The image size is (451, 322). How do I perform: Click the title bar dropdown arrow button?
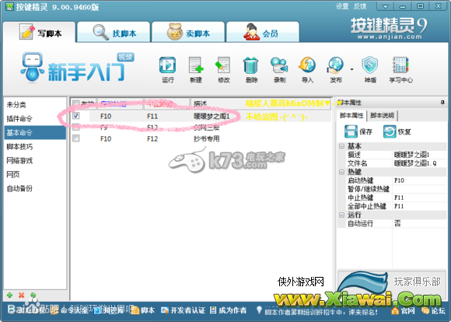(386, 6)
